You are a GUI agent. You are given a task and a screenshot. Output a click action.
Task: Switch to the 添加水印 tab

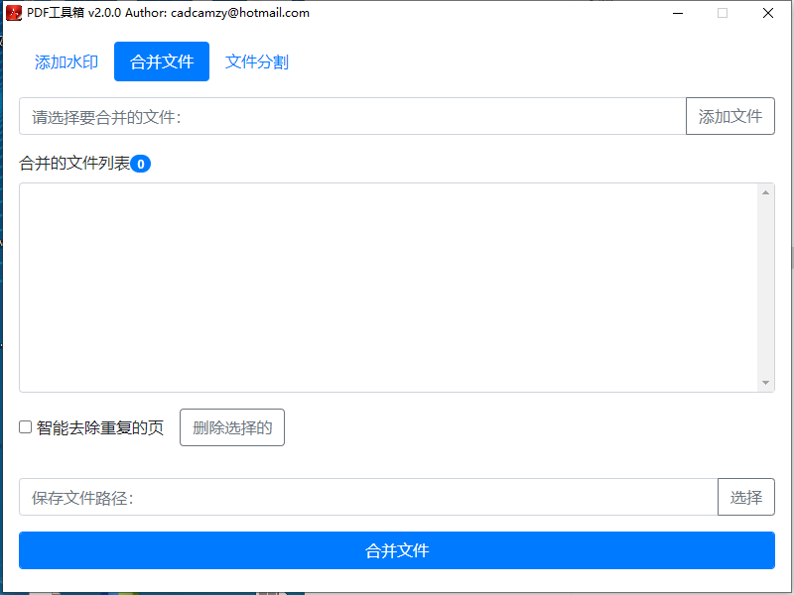click(66, 61)
